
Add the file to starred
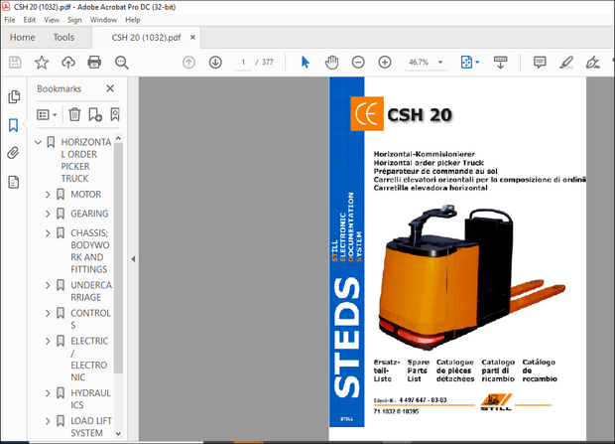(42, 63)
